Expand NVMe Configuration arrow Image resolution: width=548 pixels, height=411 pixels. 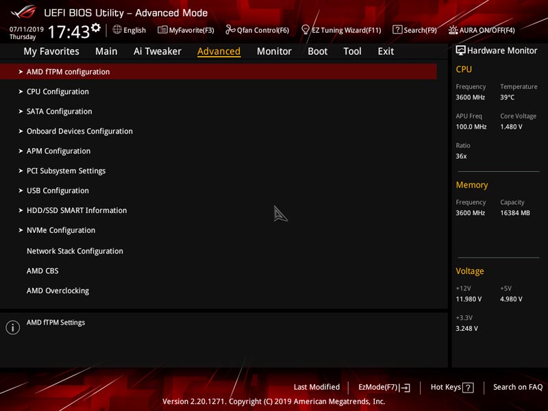(x=21, y=230)
